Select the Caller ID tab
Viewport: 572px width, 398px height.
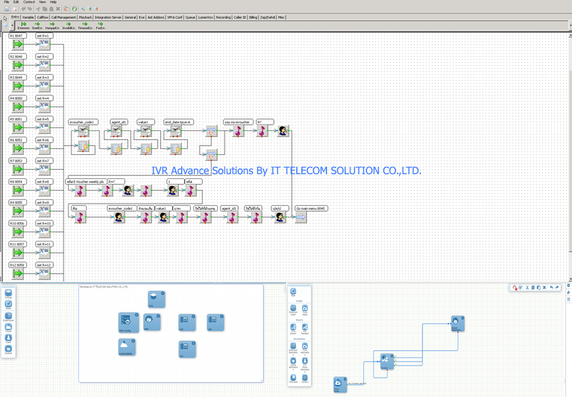[240, 17]
